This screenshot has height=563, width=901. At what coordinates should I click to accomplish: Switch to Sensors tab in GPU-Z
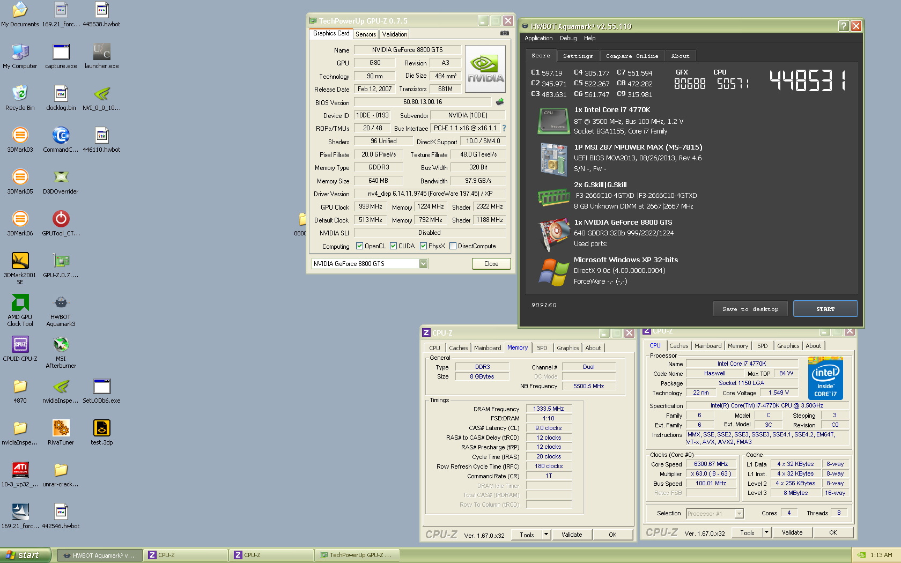click(366, 34)
